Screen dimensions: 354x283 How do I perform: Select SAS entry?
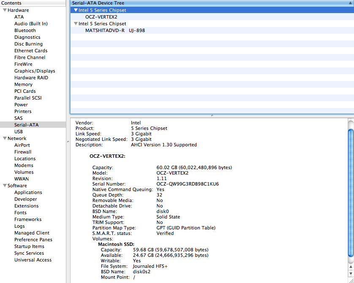tap(19, 118)
